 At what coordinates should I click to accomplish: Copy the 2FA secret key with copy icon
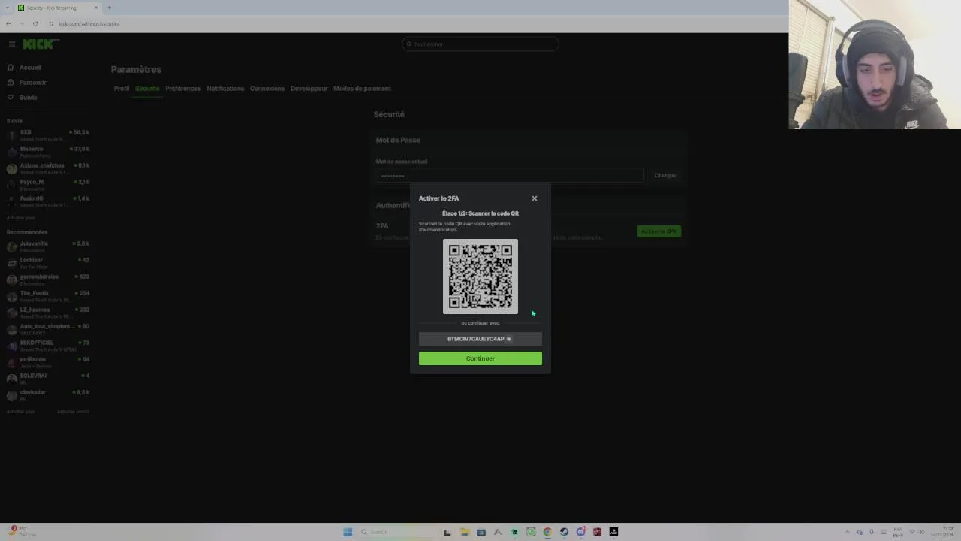coord(508,339)
